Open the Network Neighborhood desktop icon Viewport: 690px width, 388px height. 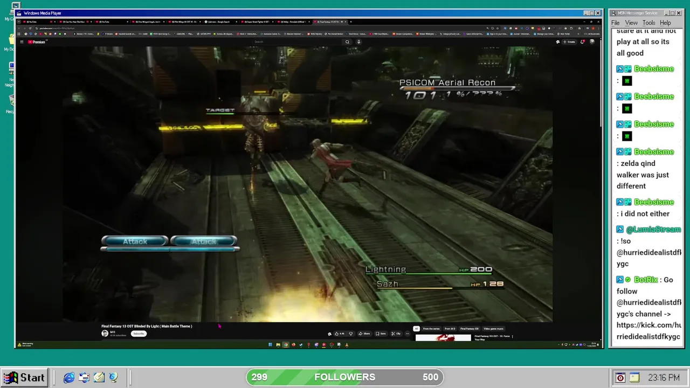coord(10,74)
